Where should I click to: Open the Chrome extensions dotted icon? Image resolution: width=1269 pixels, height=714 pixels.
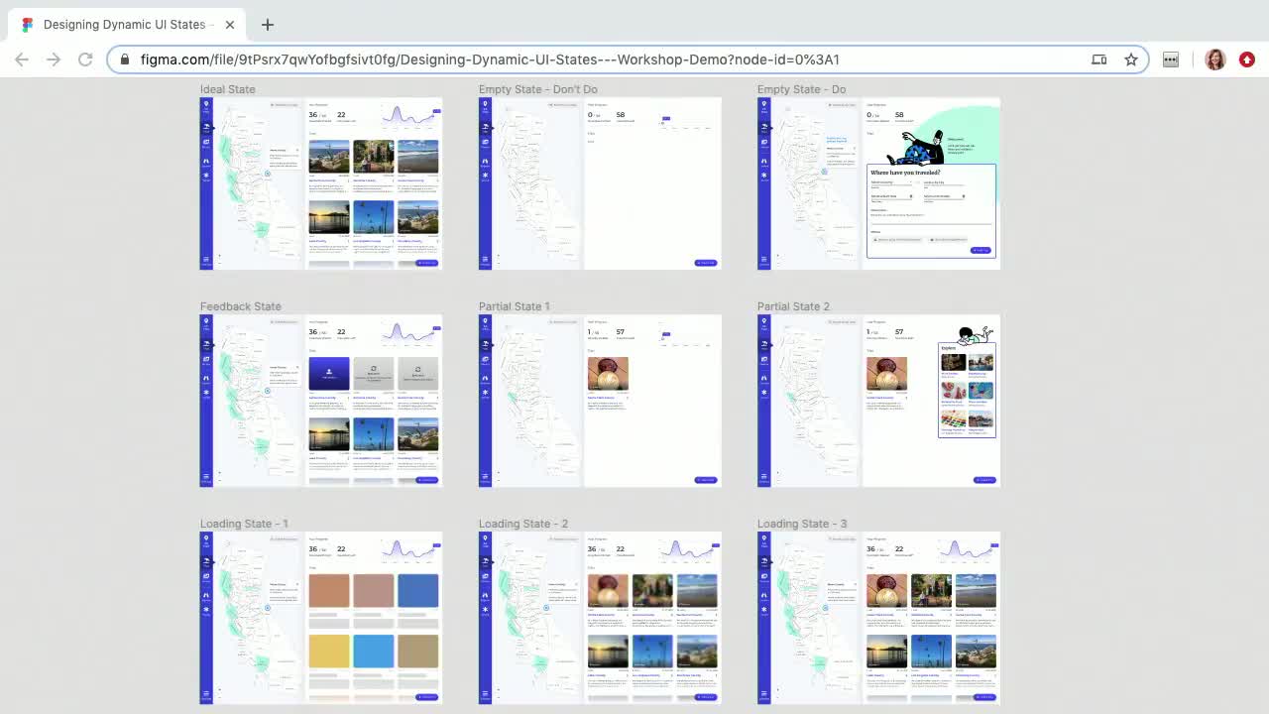pos(1171,59)
